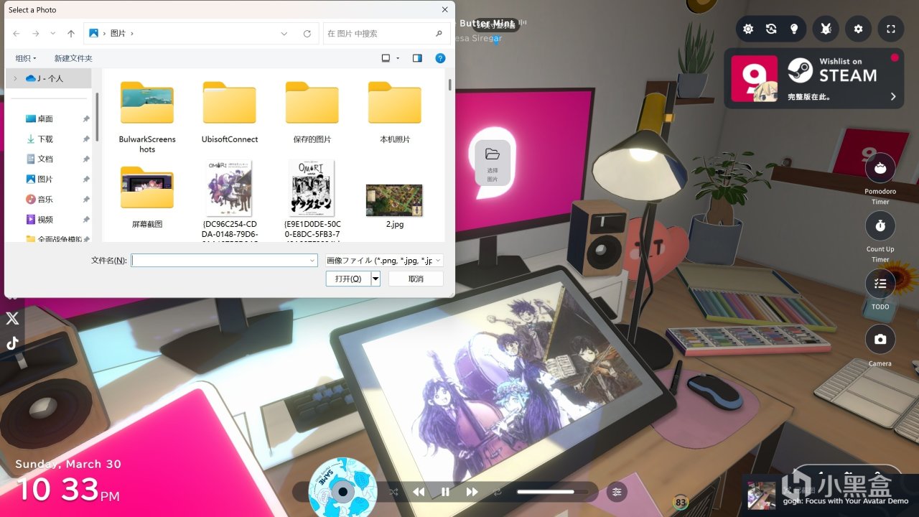This screenshot has width=919, height=517.
Task: Expand the filename history dropdown
Action: tap(312, 260)
